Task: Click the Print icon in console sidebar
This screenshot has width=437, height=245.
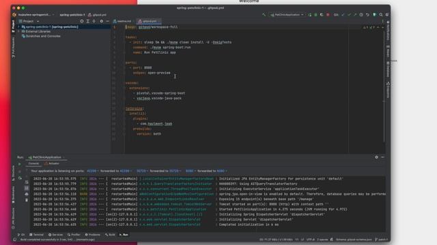Action: pyautogui.click(x=27, y=194)
